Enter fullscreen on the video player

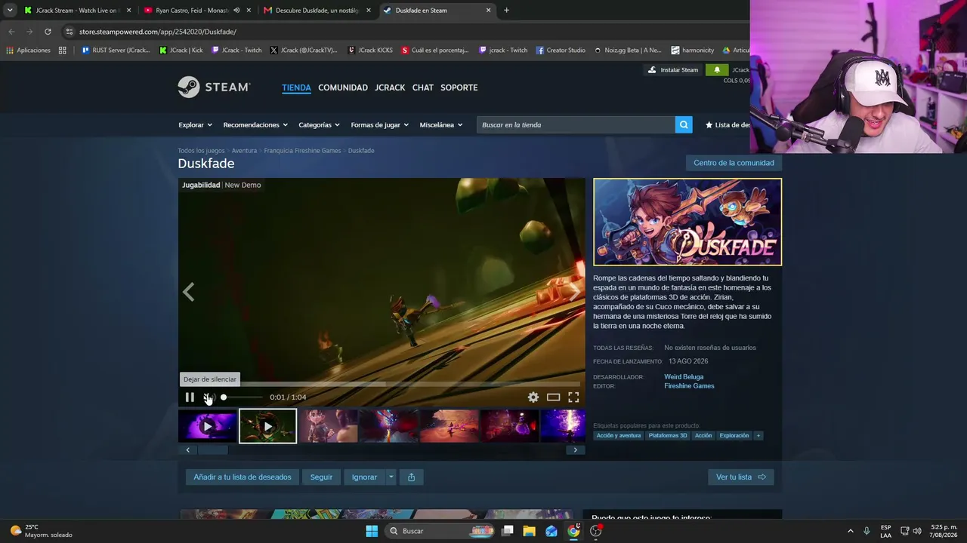pyautogui.click(x=573, y=397)
